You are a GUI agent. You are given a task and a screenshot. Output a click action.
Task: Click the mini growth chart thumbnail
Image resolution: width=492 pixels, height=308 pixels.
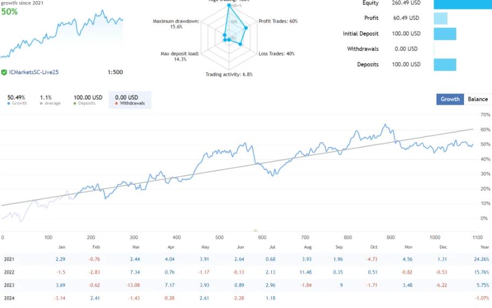[x=61, y=34]
